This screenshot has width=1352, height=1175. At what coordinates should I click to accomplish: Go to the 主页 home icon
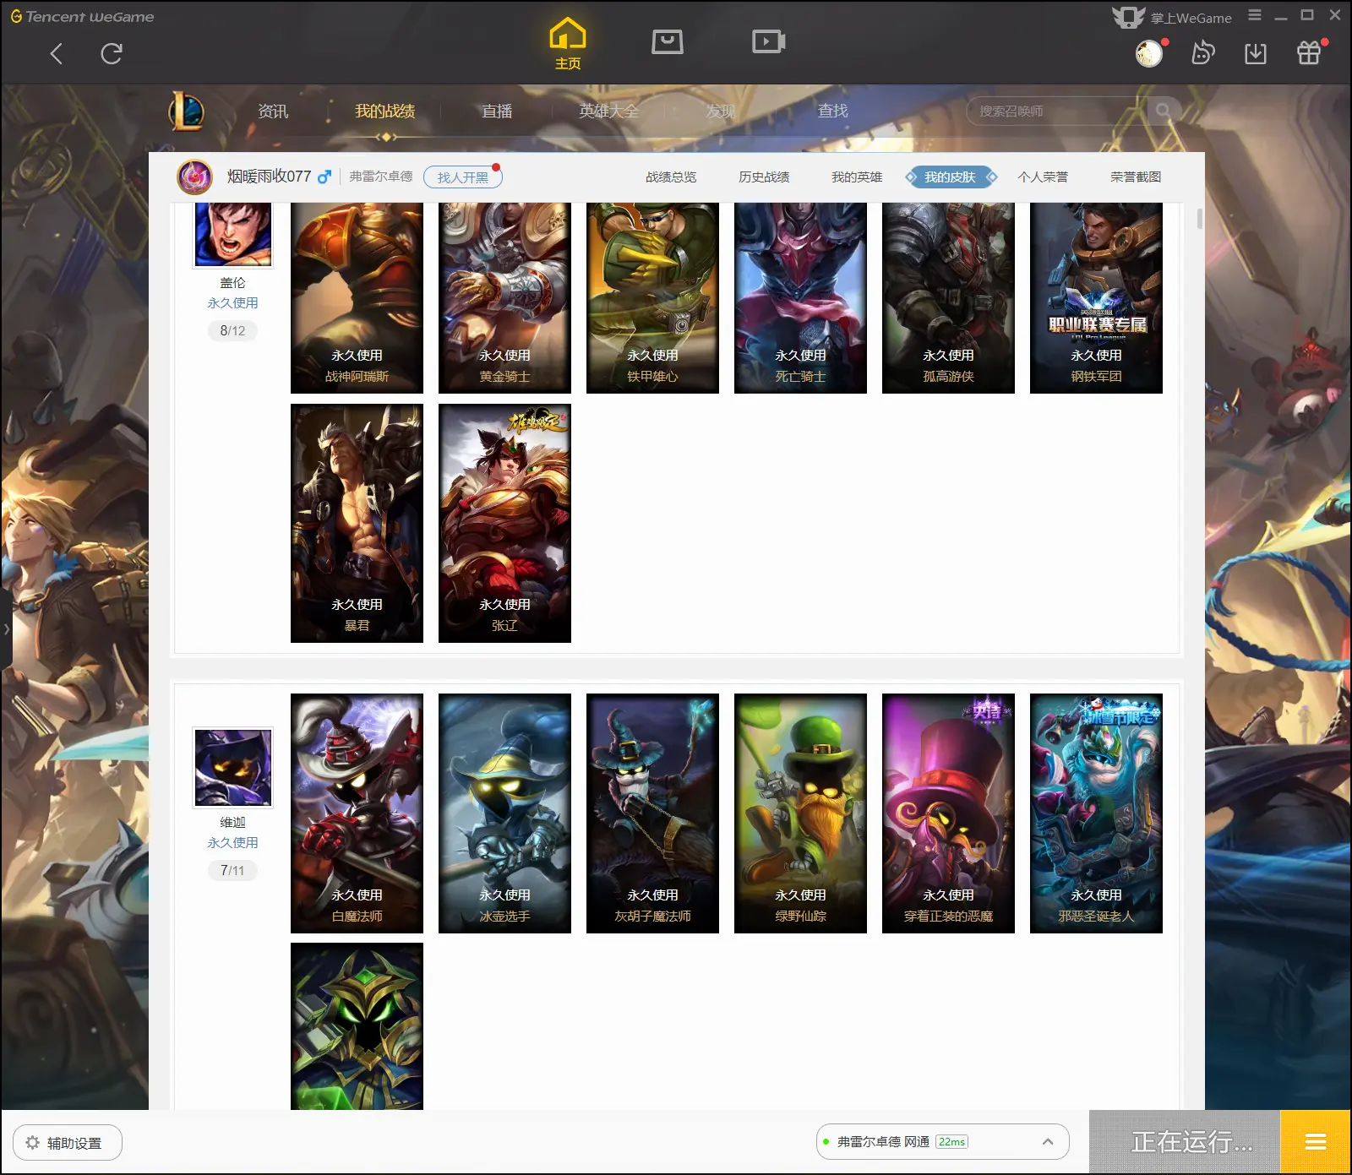[567, 44]
